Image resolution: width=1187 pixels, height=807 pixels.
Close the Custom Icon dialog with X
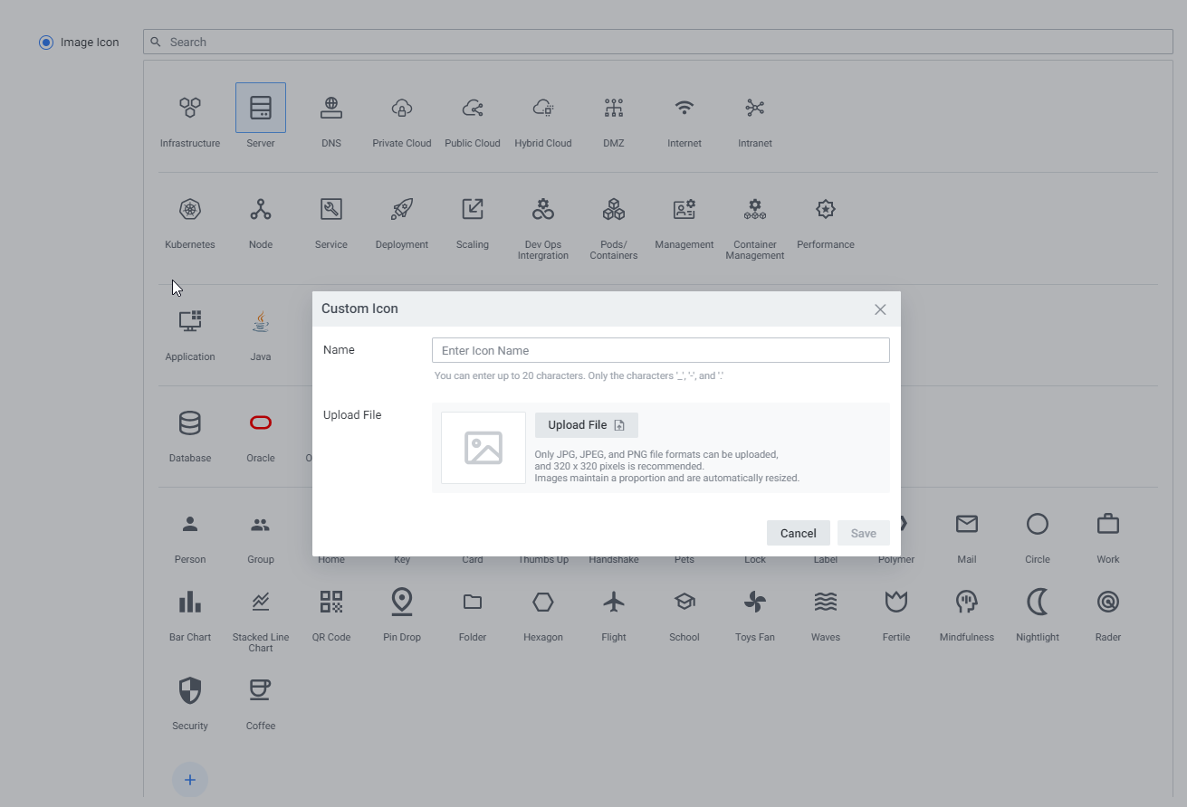pos(880,309)
